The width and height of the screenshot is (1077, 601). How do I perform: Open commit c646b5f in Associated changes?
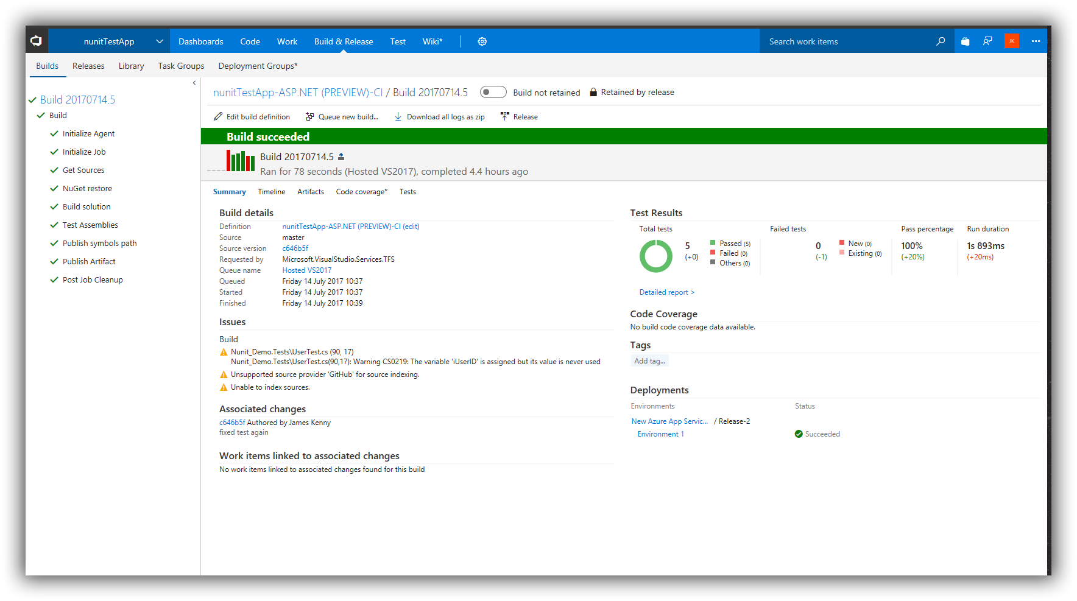(232, 423)
